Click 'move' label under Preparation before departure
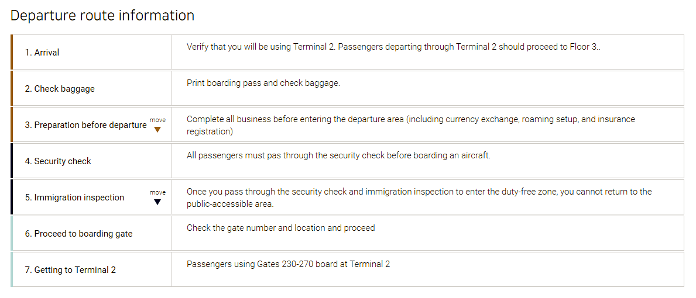Image resolution: width=696 pixels, height=298 pixels. (x=157, y=120)
